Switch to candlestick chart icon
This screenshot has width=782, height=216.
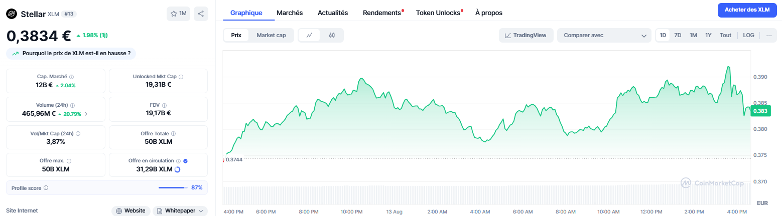click(332, 35)
